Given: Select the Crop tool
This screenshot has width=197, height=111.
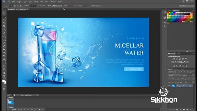Looking at the screenshot, I should 4,26.
